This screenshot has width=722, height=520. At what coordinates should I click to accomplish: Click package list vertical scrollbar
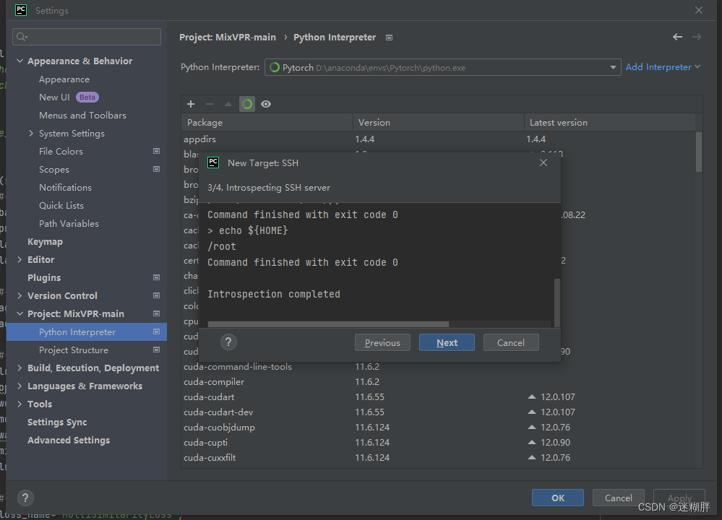(x=699, y=152)
